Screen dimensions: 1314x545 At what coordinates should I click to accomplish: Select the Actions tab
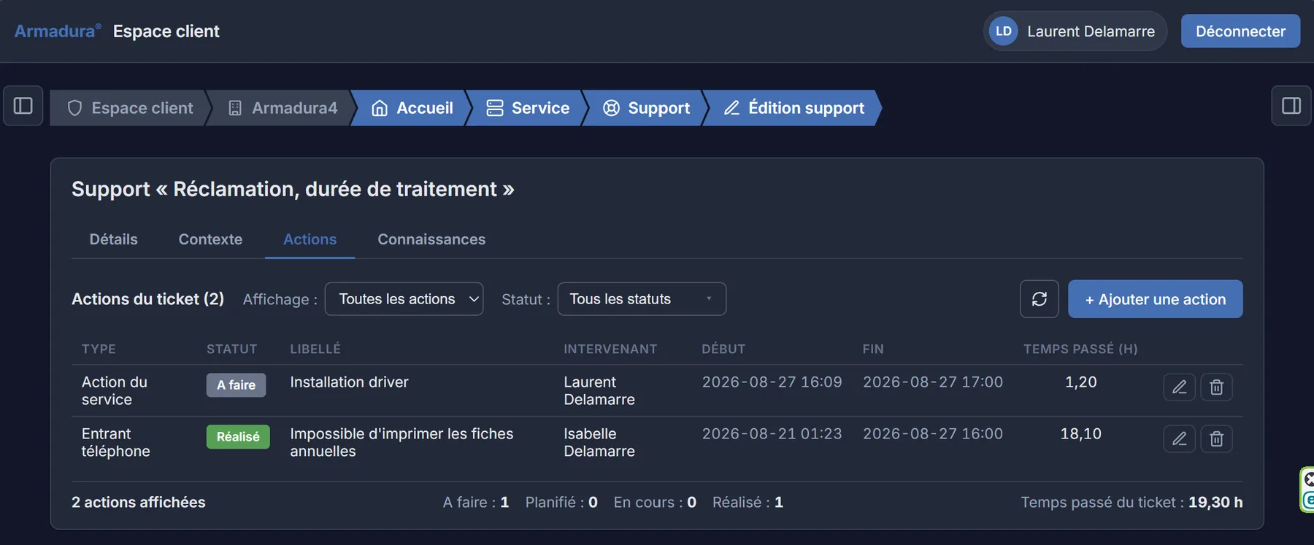point(310,239)
